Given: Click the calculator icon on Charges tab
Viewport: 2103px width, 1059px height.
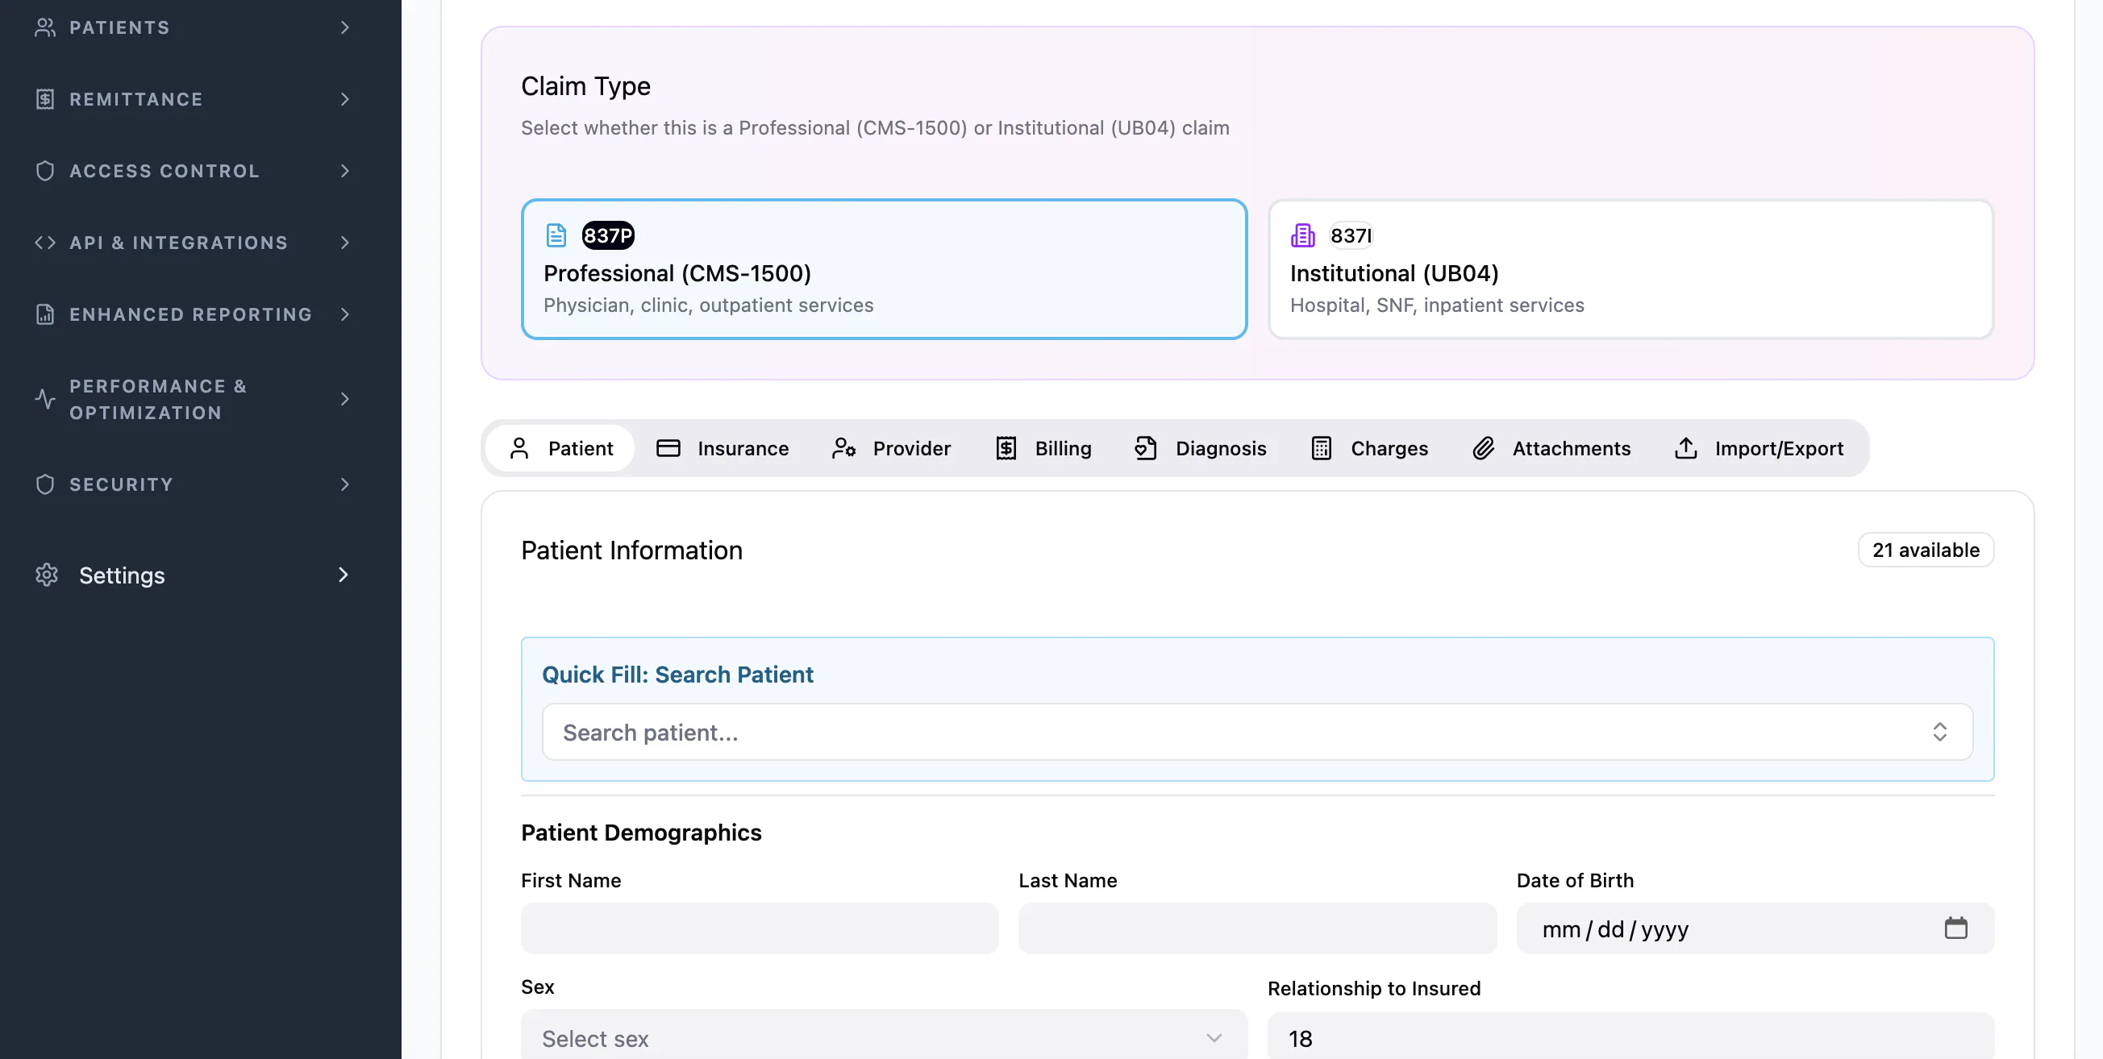Looking at the screenshot, I should coord(1321,449).
